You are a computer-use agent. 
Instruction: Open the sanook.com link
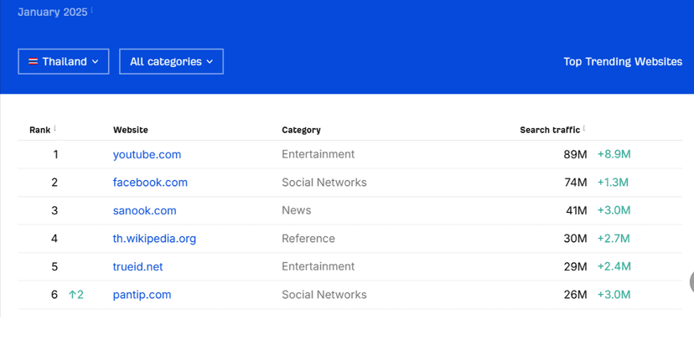(x=145, y=210)
